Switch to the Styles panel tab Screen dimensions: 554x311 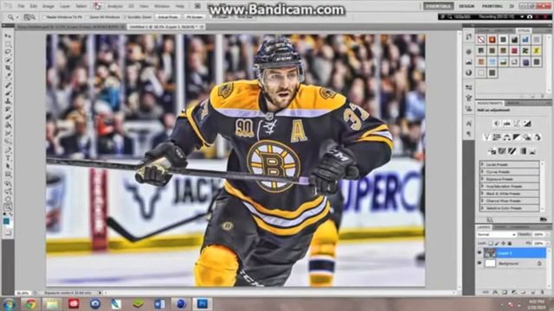524,30
